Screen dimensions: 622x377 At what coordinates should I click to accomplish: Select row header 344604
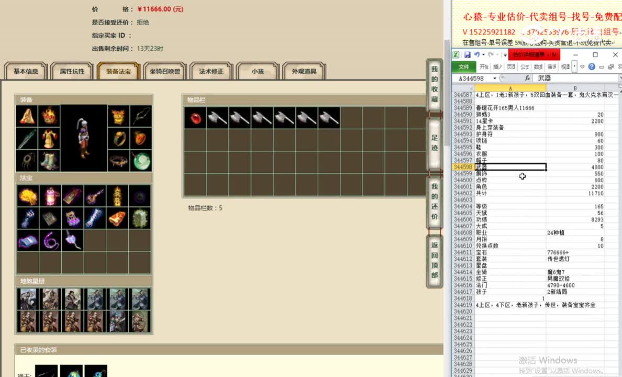coord(463,206)
